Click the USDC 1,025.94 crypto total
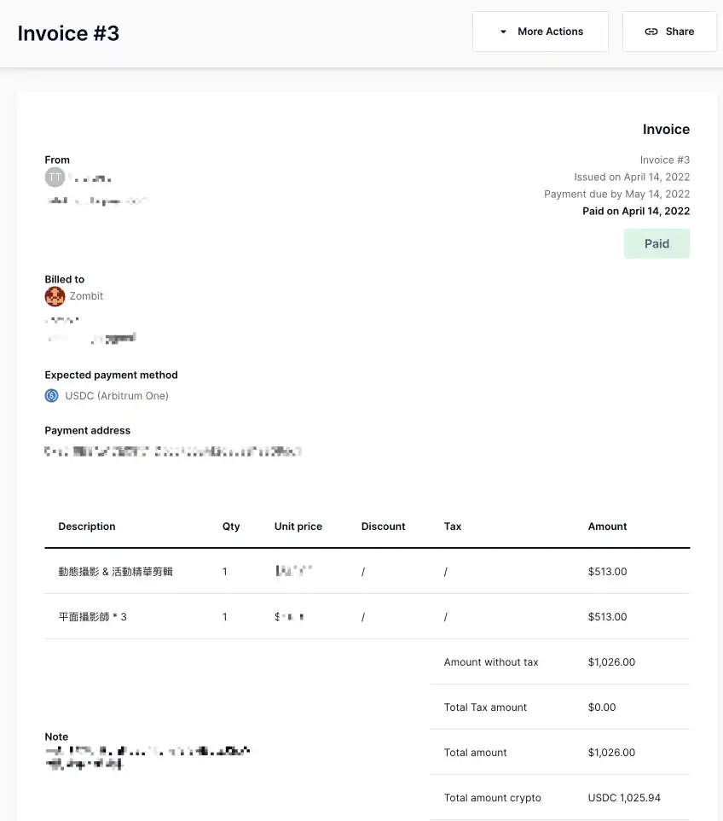The width and height of the screenshot is (723, 821). tap(624, 797)
